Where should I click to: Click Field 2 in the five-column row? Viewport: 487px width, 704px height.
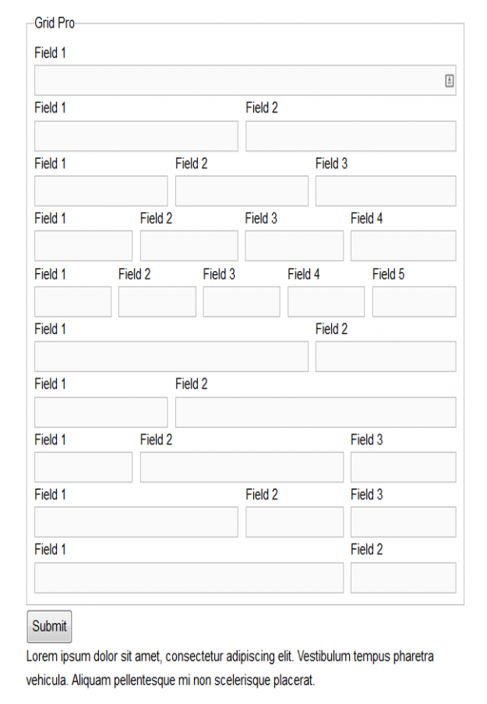pos(157,301)
